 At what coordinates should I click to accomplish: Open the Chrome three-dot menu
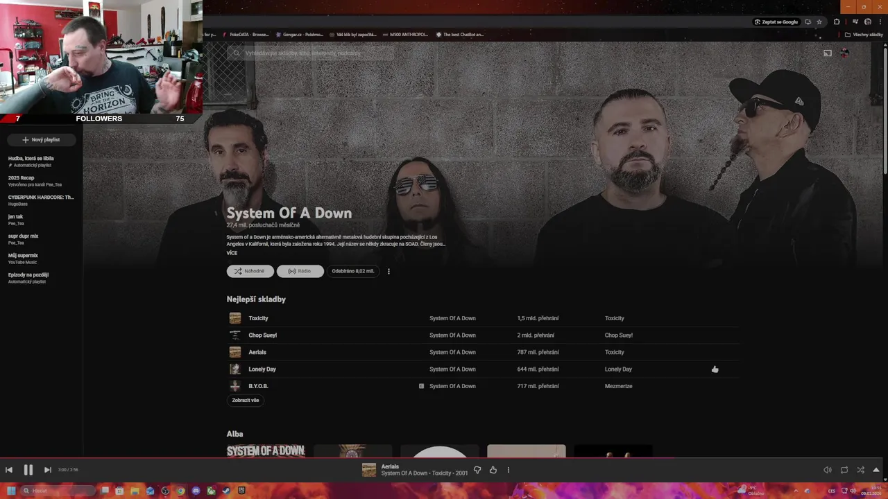click(880, 21)
